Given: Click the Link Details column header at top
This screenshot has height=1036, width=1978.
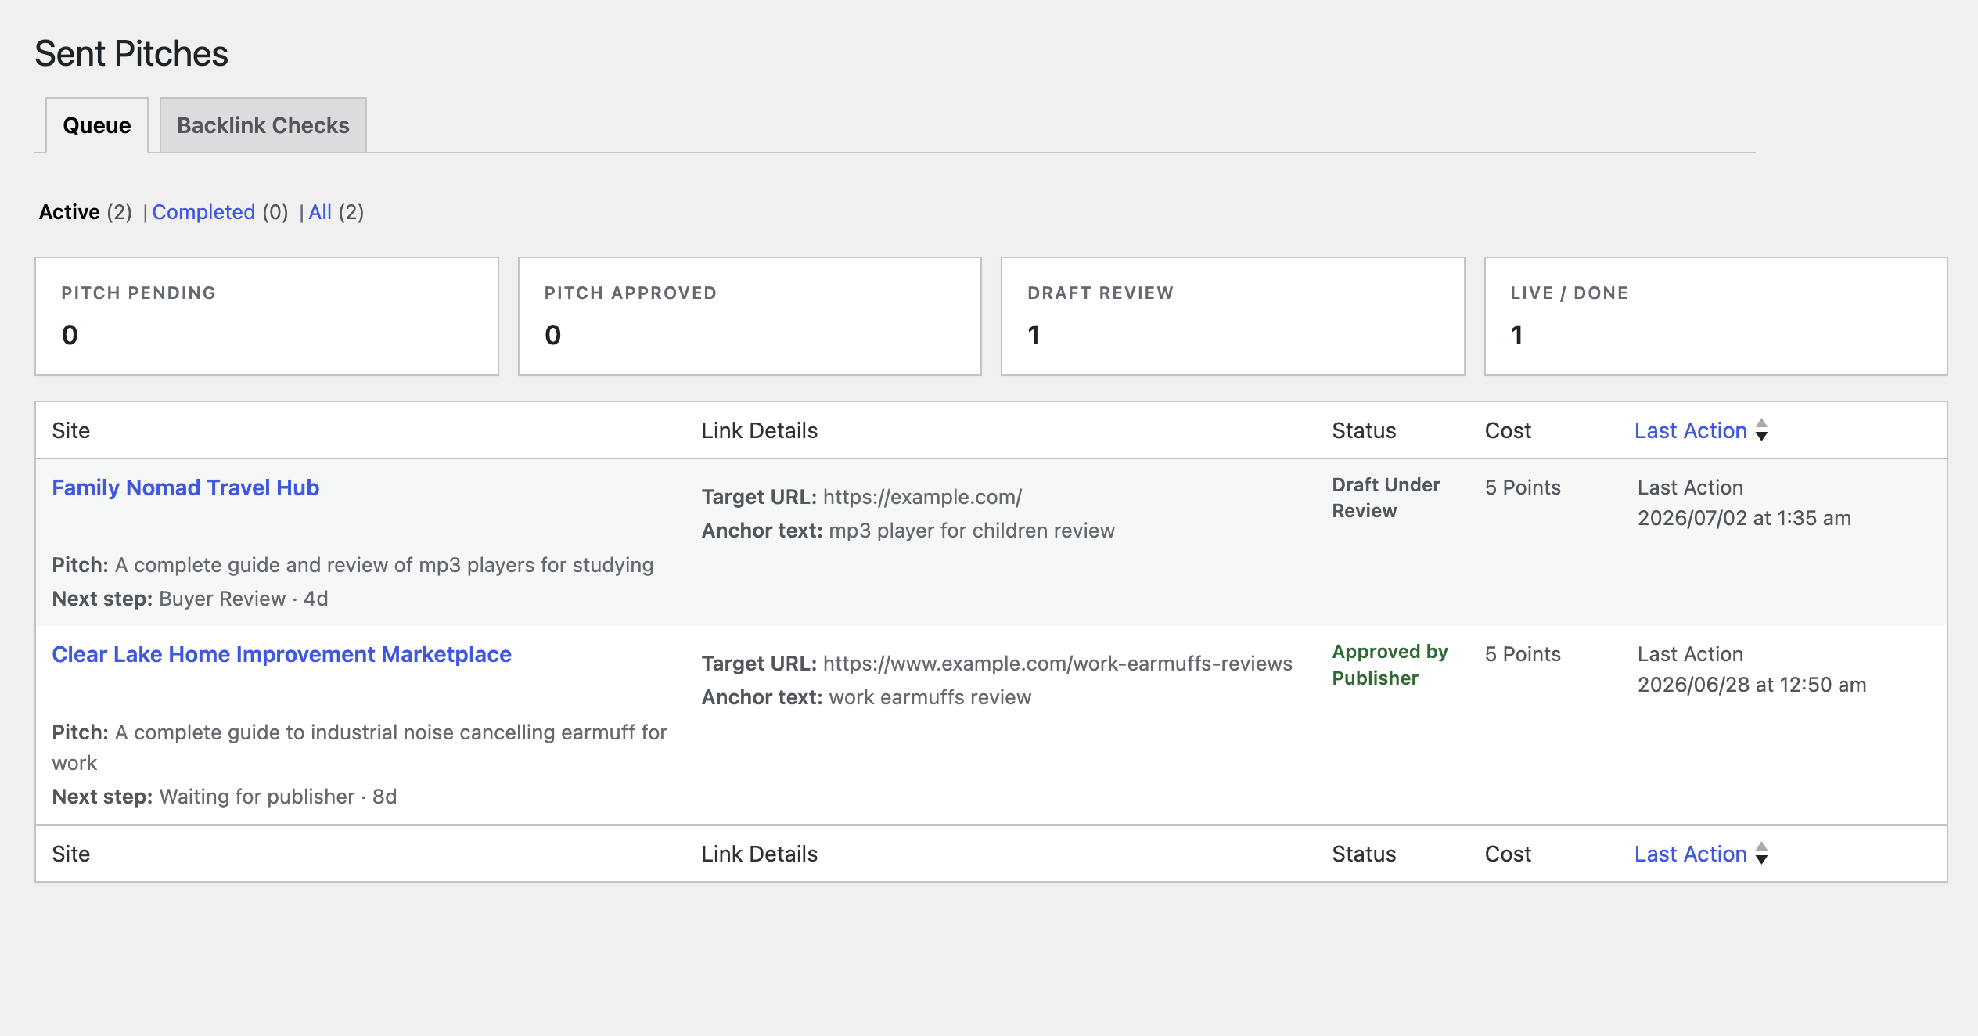Looking at the screenshot, I should click(x=759, y=430).
